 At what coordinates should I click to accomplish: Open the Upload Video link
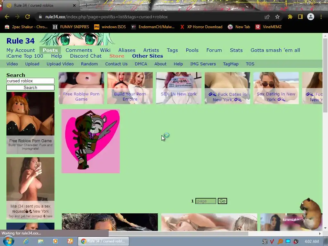click(x=60, y=64)
